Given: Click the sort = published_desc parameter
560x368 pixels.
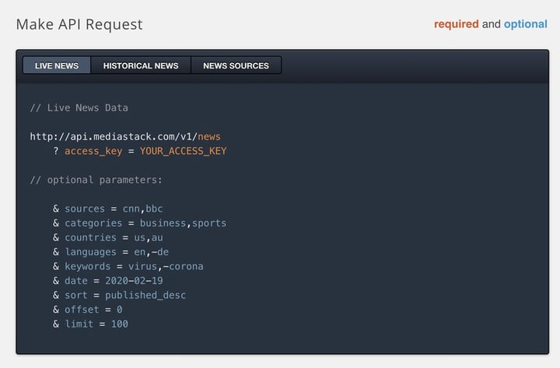Looking at the screenshot, I should 125,295.
